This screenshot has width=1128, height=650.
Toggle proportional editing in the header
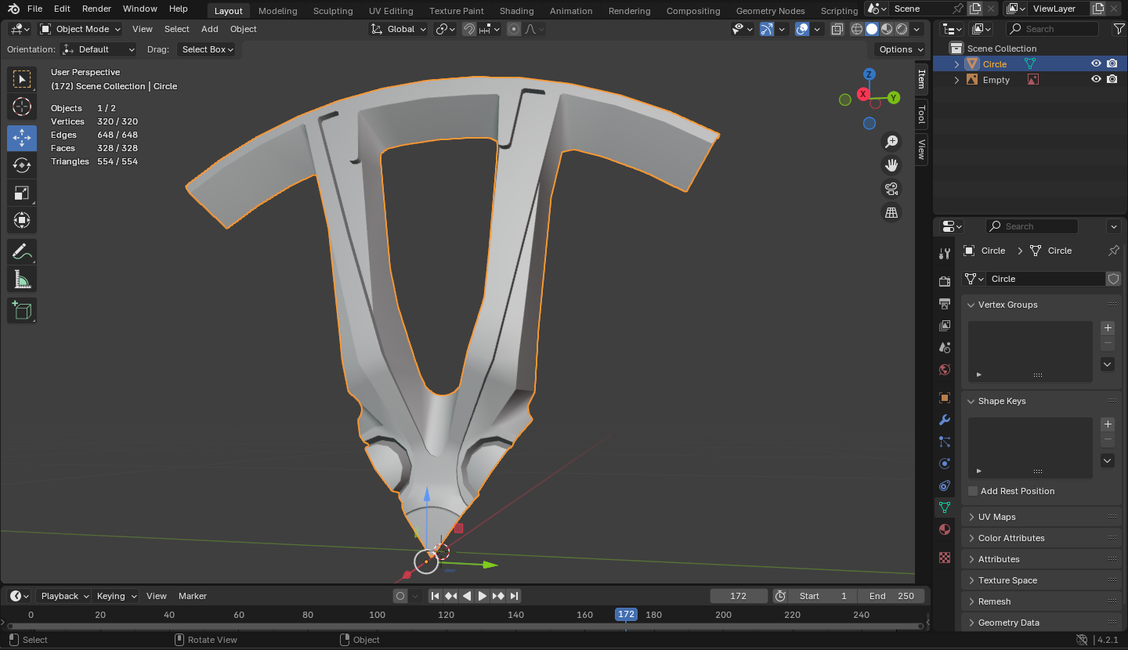514,29
